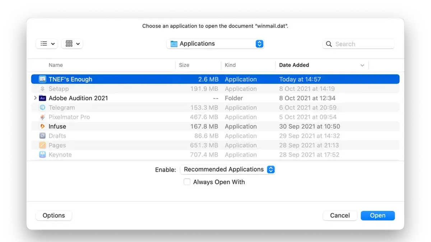Viewport: 431px width, 242px height.
Task: Sort by the Size column header
Action: 184,65
